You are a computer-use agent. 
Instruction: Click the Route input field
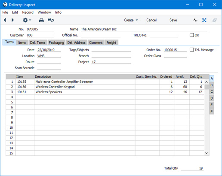(49, 62)
